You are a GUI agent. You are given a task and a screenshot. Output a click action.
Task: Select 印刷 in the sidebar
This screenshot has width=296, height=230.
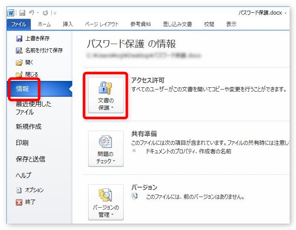point(22,143)
